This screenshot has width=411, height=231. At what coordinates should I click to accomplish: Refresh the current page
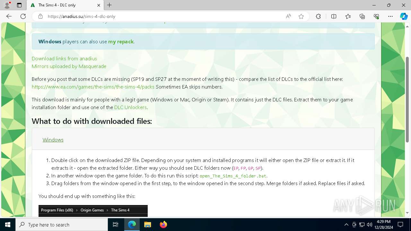coord(23,16)
